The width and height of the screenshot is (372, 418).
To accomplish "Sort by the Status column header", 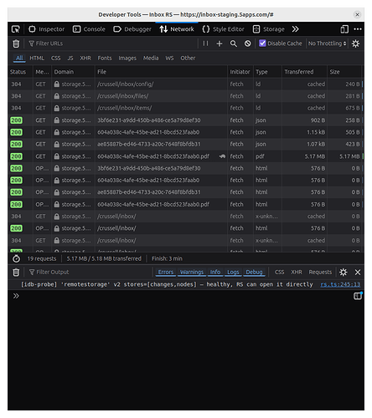I will 20,72.
